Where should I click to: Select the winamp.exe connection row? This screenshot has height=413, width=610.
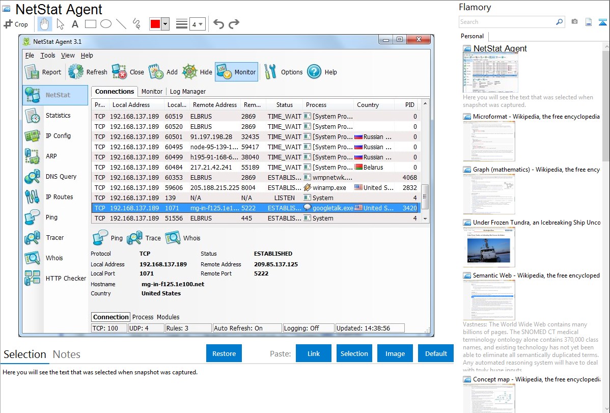[x=256, y=187]
